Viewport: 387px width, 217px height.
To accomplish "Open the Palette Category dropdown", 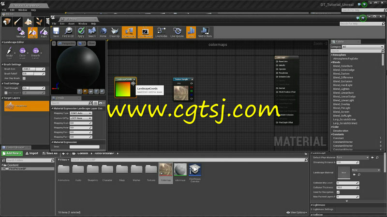I will pyautogui.click(x=362, y=47).
